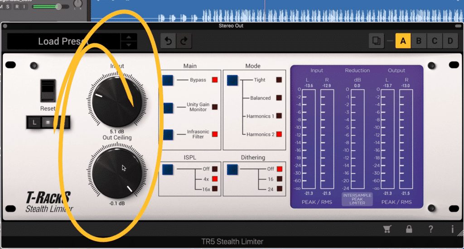Set Dithering to Off
The height and width of the screenshot is (249, 464).
pyautogui.click(x=279, y=169)
